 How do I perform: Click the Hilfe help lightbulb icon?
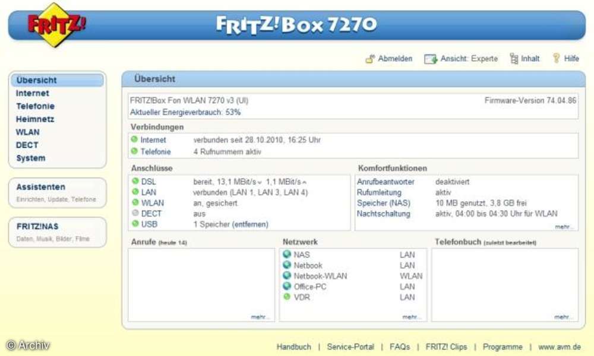click(x=556, y=58)
